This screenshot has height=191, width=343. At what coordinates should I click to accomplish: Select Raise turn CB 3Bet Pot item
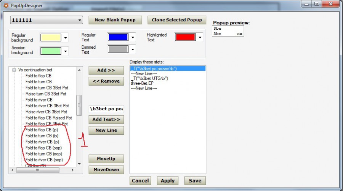[46, 94]
